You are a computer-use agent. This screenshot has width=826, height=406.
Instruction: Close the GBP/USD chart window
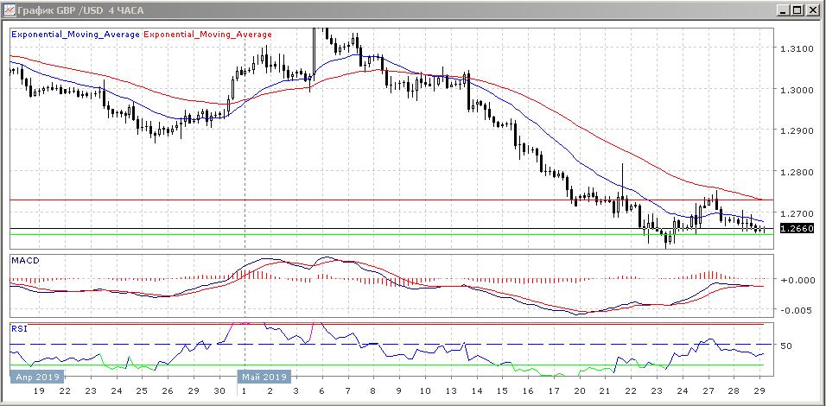pos(813,10)
